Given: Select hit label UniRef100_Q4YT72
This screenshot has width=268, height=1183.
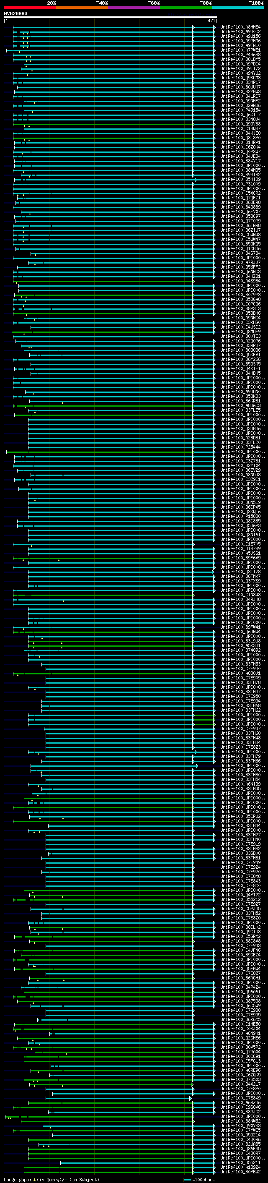Looking at the screenshot, I should tap(240, 895).
